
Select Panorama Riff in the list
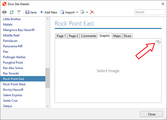coord(23,46)
